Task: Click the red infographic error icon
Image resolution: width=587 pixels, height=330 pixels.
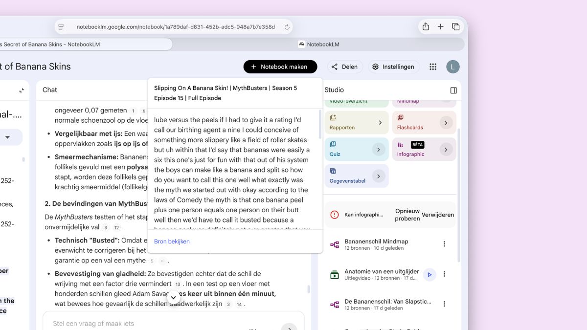Action: point(335,215)
